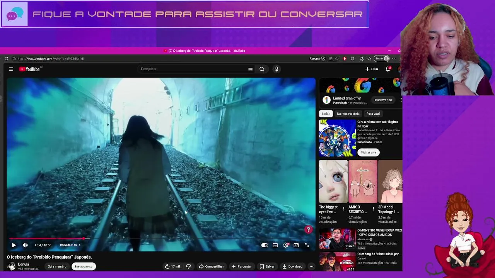Open options menu for 'AMIGO SECRETO' Short
The height and width of the screenshot is (278, 495).
[373, 209]
